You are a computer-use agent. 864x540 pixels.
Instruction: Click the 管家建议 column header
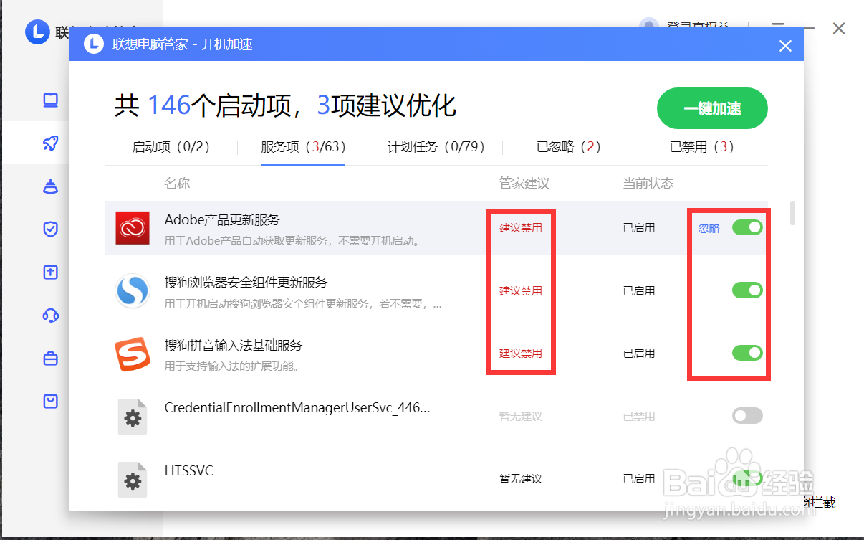tap(524, 184)
